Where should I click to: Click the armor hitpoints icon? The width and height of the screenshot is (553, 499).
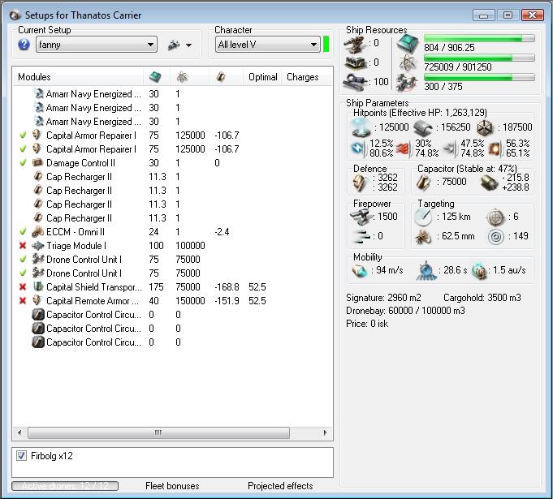[422, 127]
